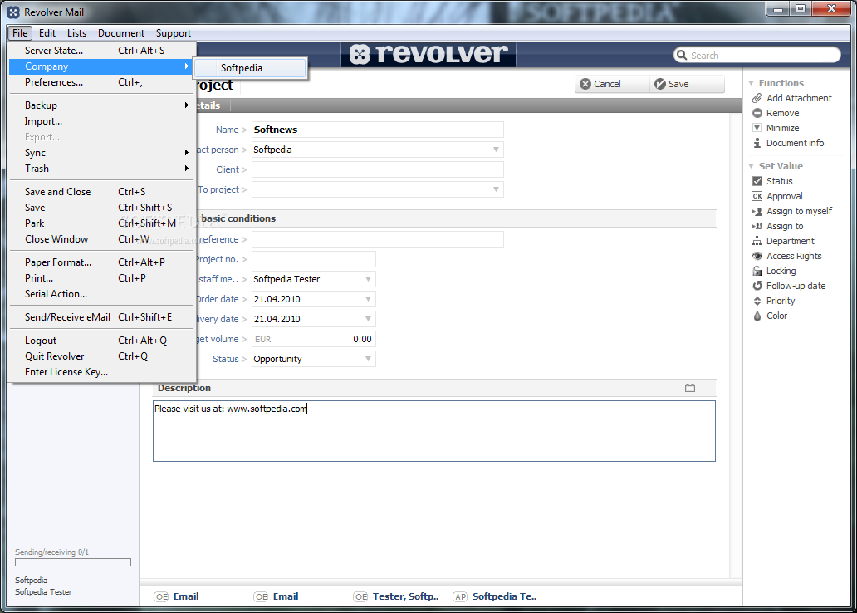Click the Minimize function icon
This screenshot has height=613, width=857.
tap(757, 128)
